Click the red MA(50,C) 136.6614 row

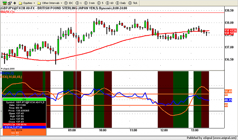coord(24,124)
